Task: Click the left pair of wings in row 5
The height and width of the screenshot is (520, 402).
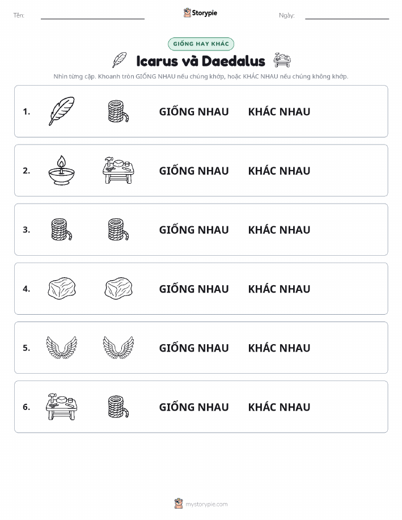Action: 62,348
